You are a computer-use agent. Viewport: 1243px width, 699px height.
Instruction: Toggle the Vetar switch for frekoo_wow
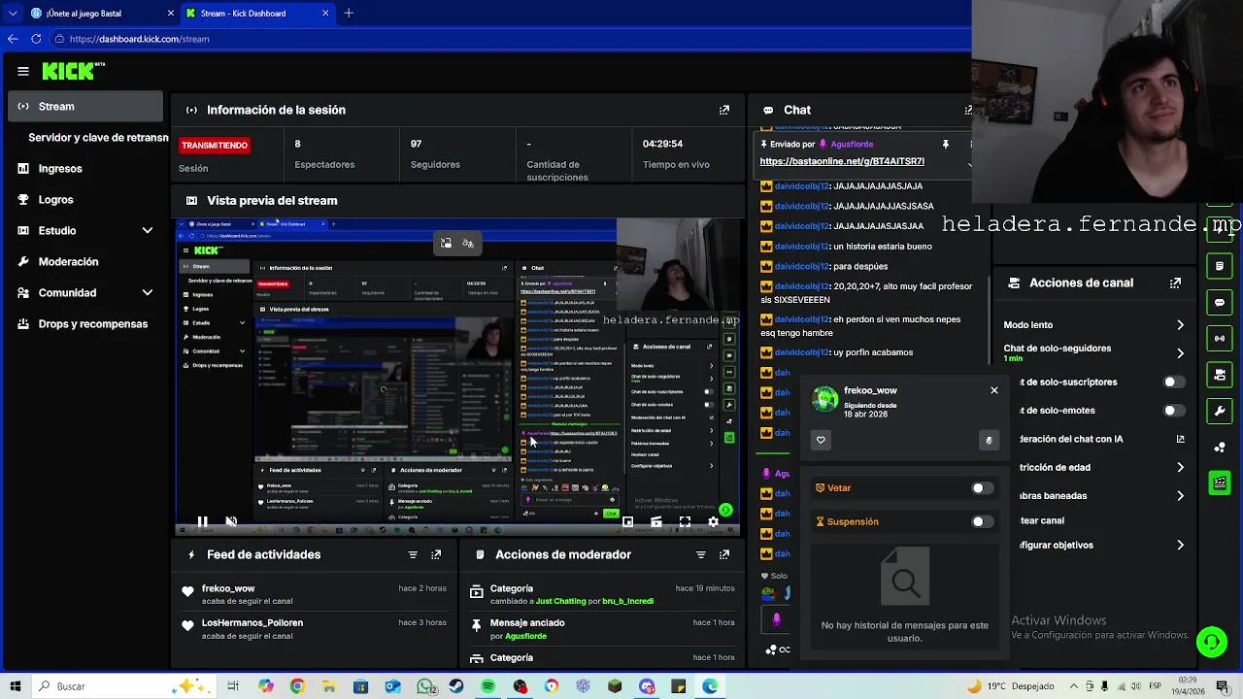(x=983, y=488)
